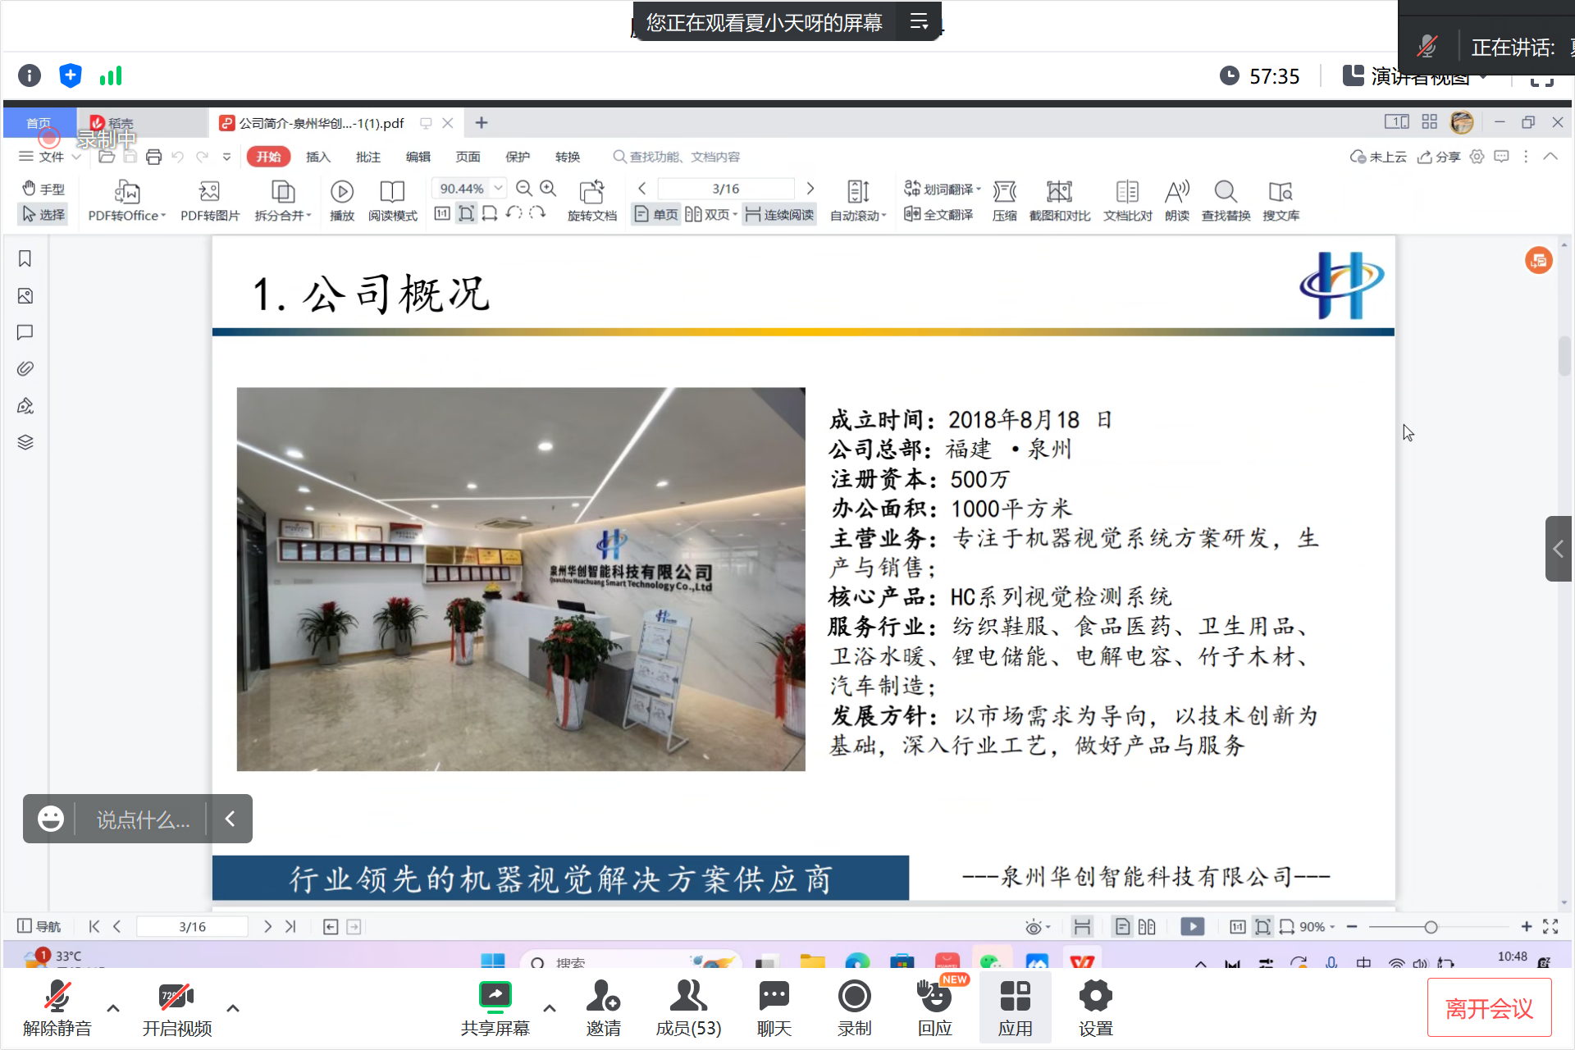Click the 朗读 read-aloud icon

coord(1176,192)
